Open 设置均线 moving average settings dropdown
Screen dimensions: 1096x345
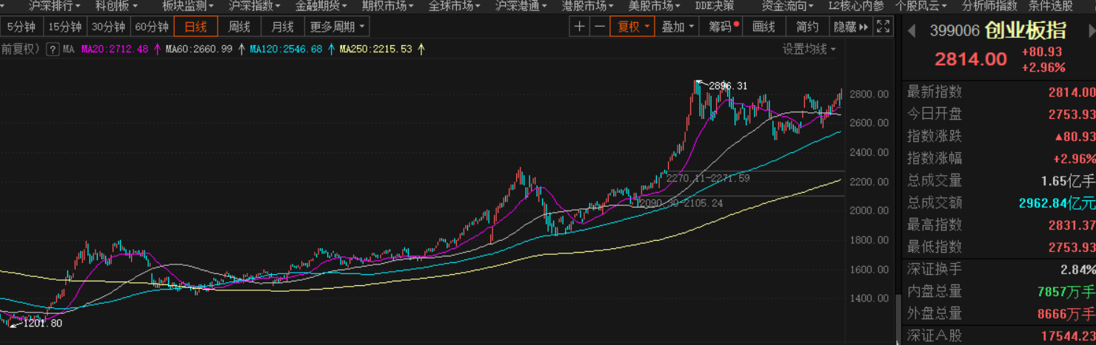(x=809, y=49)
